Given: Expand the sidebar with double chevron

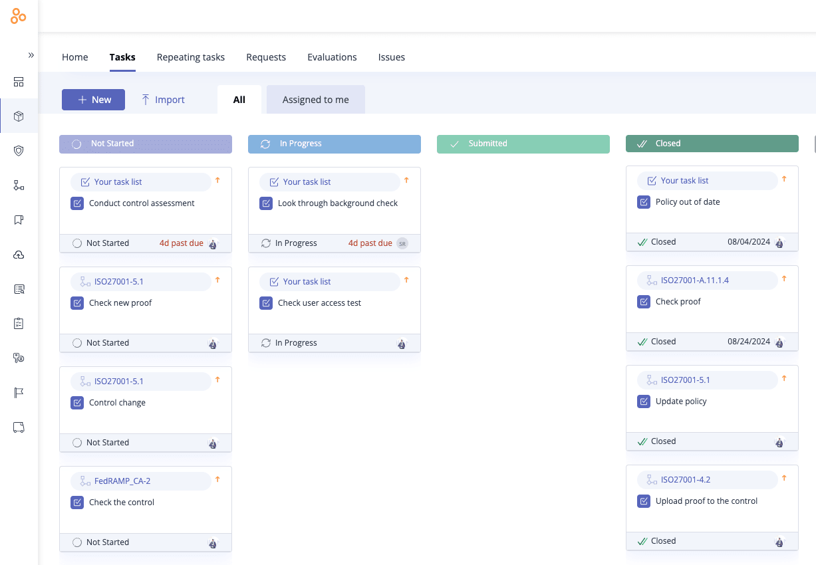Looking at the screenshot, I should [x=31, y=55].
